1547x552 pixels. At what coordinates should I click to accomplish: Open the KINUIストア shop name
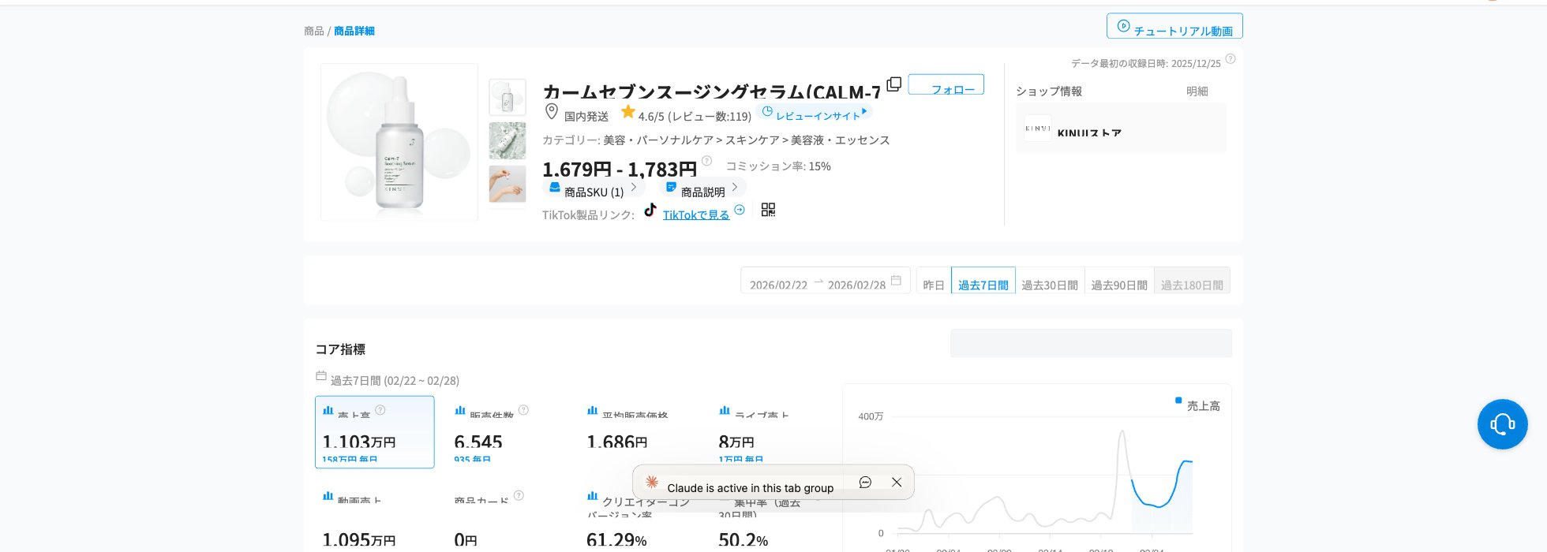pyautogui.click(x=1089, y=132)
